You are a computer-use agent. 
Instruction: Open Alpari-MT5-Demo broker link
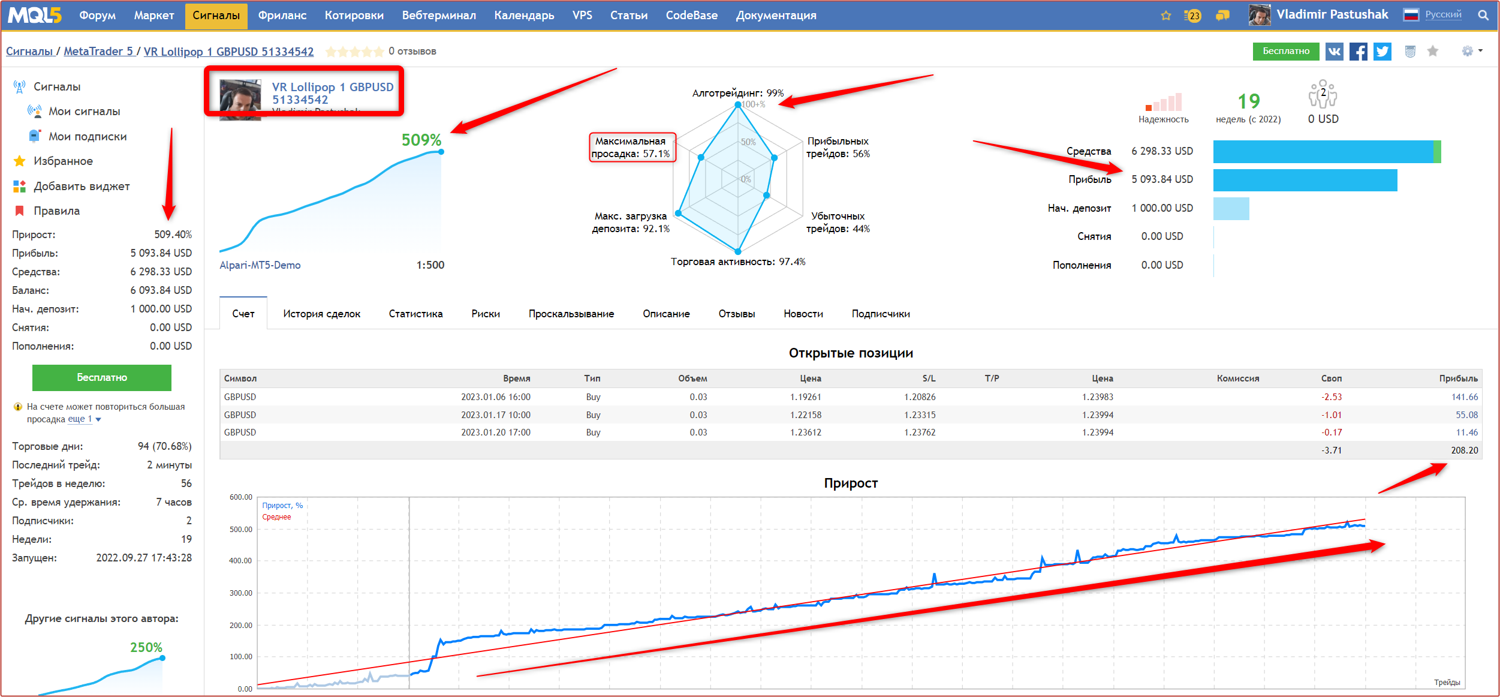pos(260,265)
